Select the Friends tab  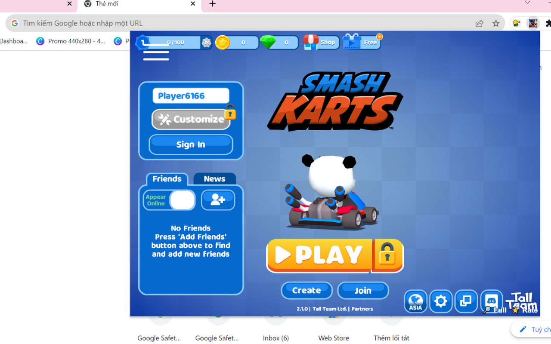[167, 178]
